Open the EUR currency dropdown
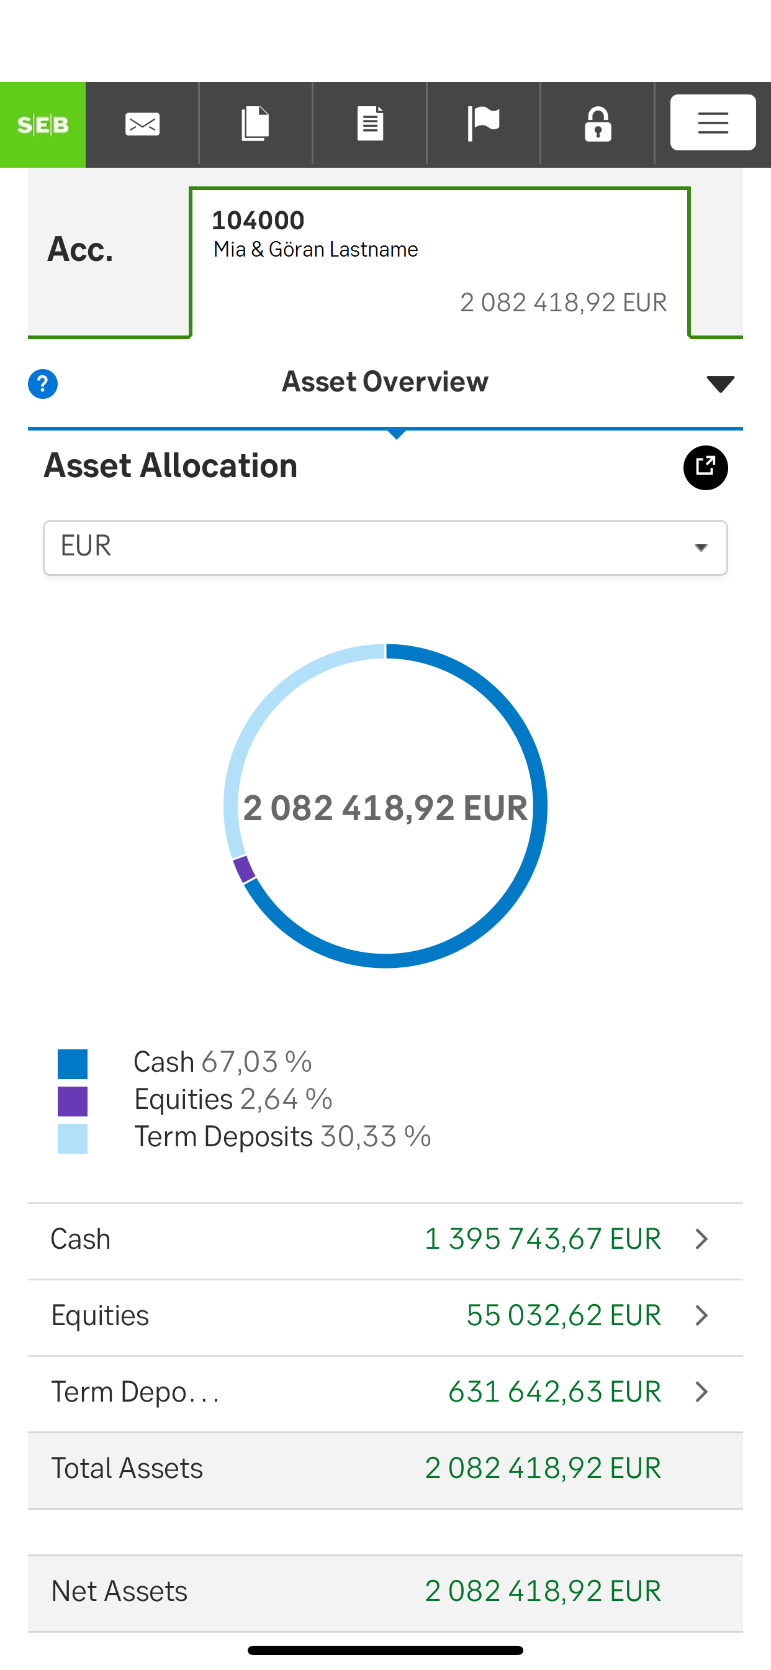Screen dimensions: 771x1670 pyautogui.click(x=385, y=548)
